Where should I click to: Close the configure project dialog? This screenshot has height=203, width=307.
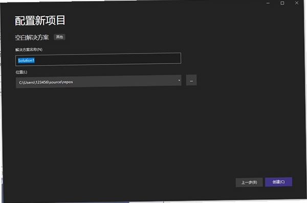(297, 3)
